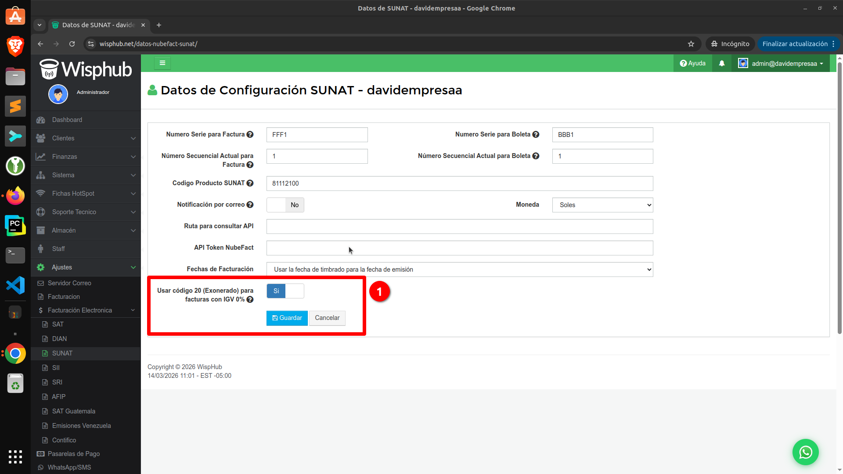Image resolution: width=843 pixels, height=474 pixels.
Task: Click help icon beside Numero Serie para Boleta
Action: (x=536, y=135)
